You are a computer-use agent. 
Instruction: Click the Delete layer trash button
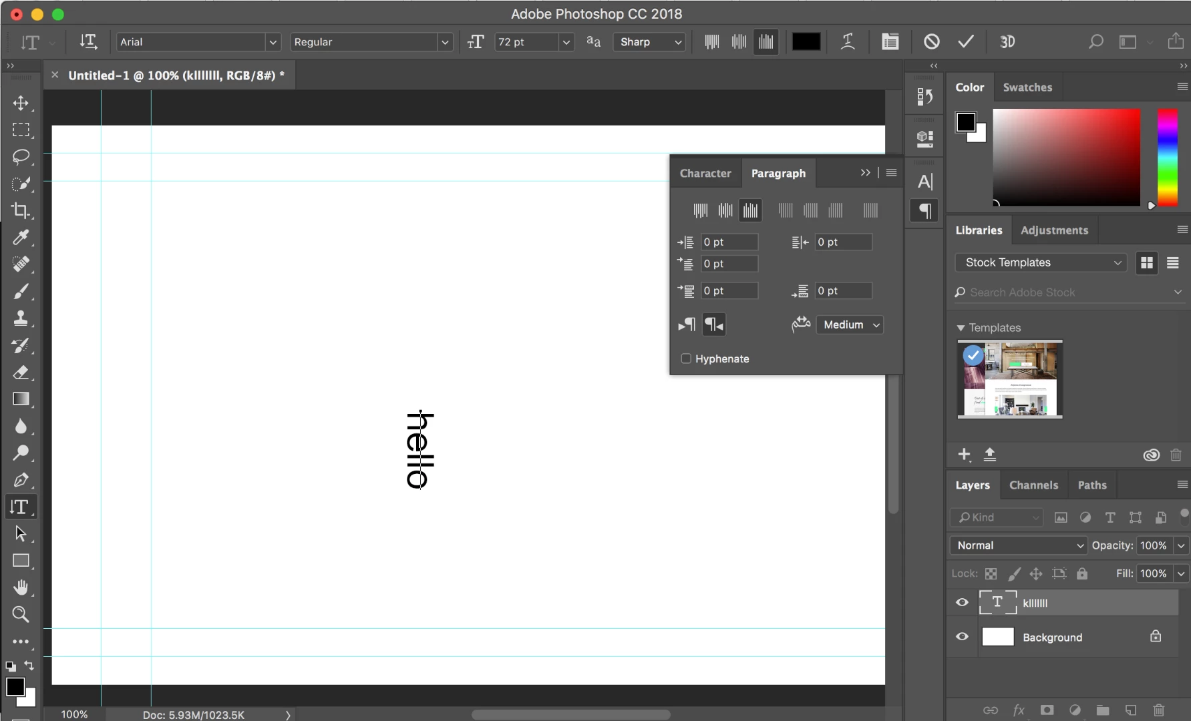1158,710
